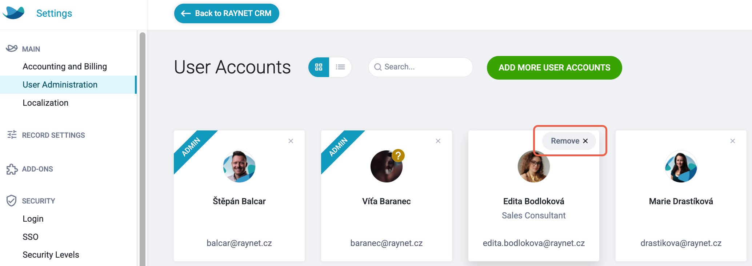Open Marie Drastíková's profile picture
Viewport: 752px width, 266px height.
click(x=681, y=166)
